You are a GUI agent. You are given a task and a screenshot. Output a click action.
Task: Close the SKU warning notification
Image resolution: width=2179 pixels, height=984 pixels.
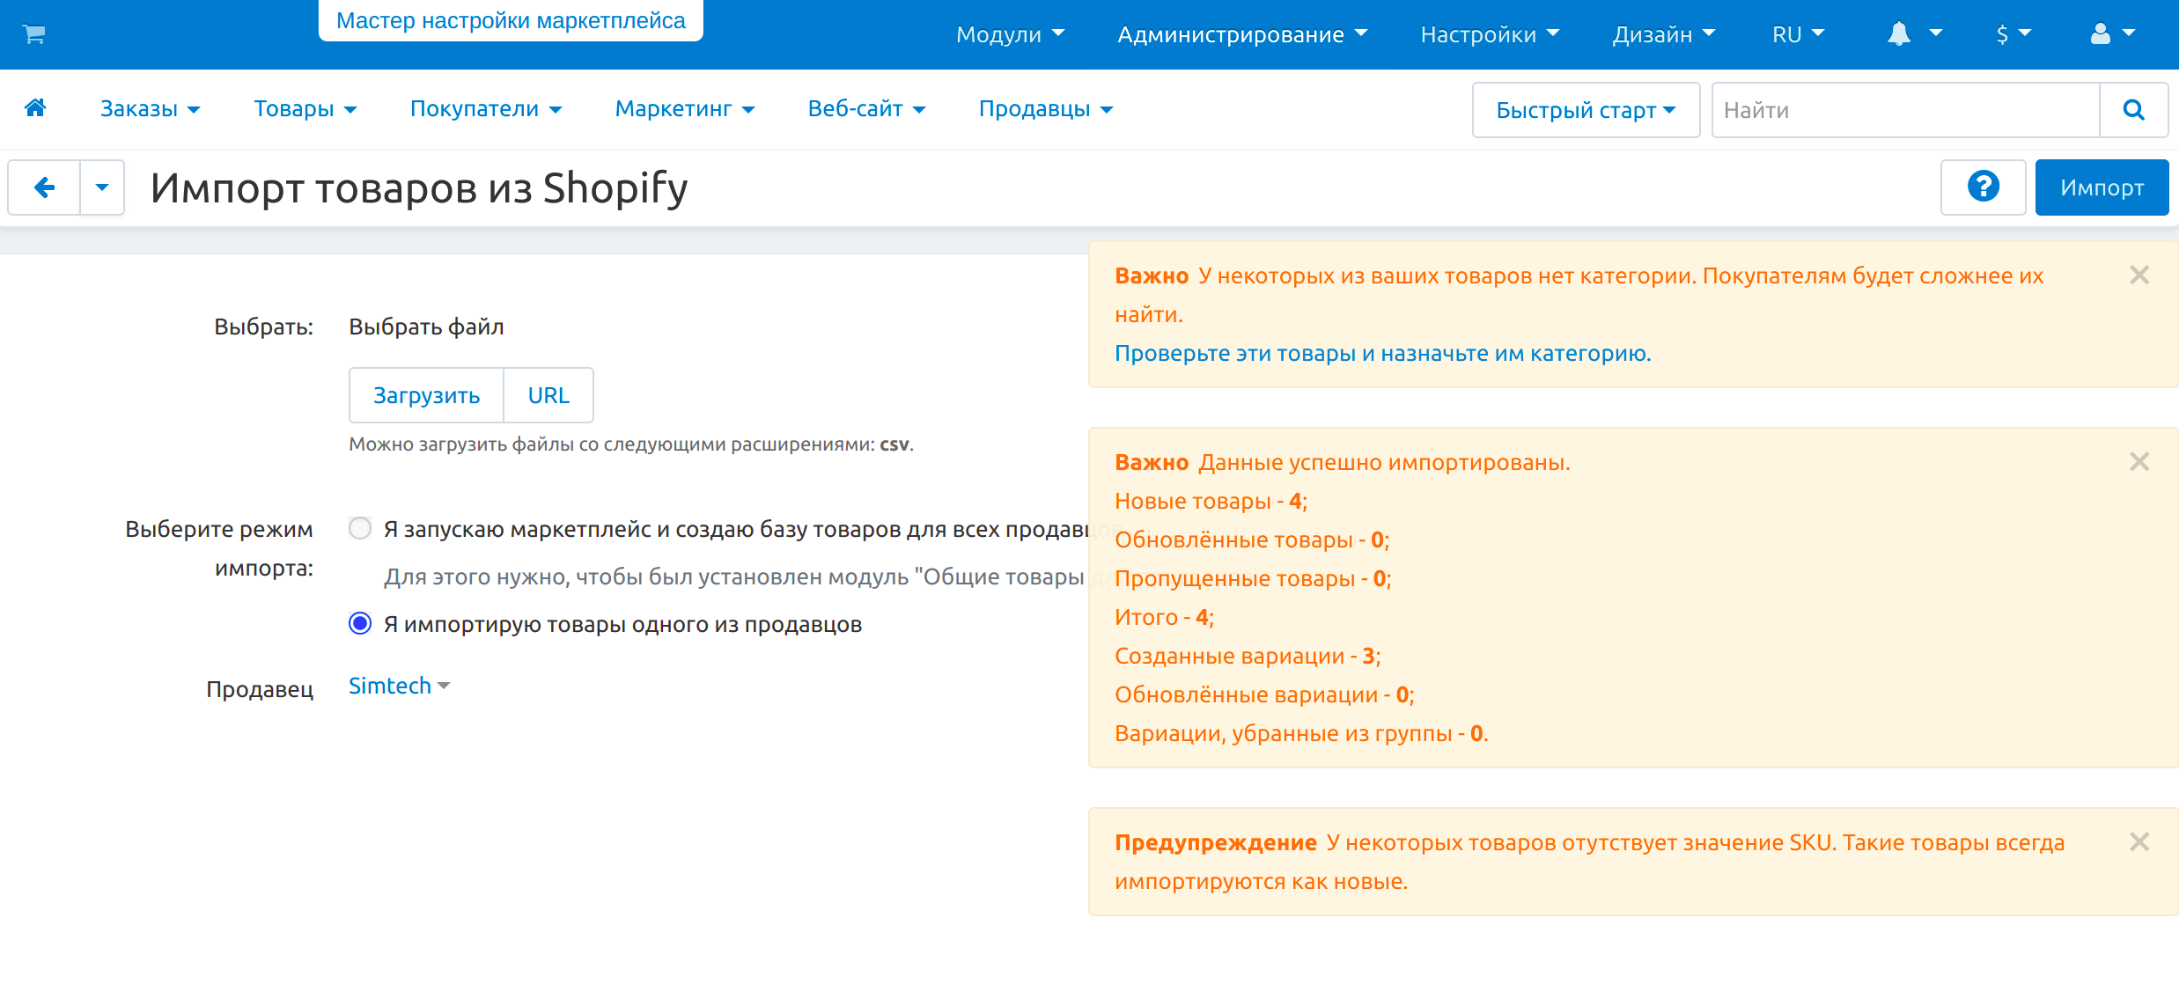point(2139,842)
